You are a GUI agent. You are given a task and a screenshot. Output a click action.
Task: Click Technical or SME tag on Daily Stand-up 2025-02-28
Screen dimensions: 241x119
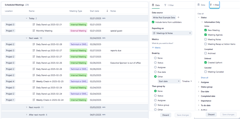coord(79,44)
